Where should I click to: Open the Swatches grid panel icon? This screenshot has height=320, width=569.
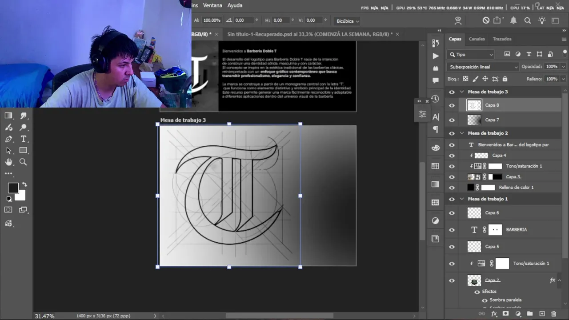coord(436,166)
